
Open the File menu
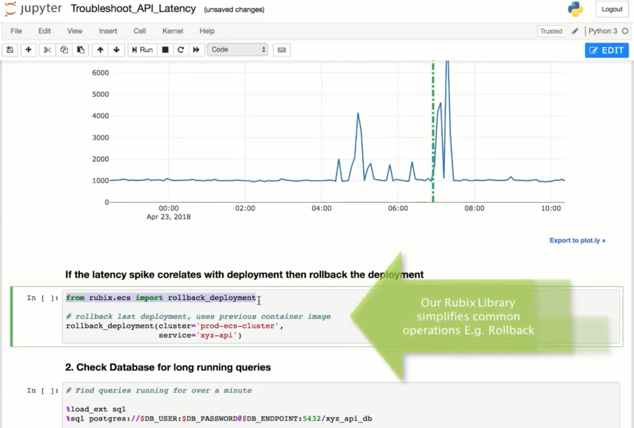tap(16, 31)
